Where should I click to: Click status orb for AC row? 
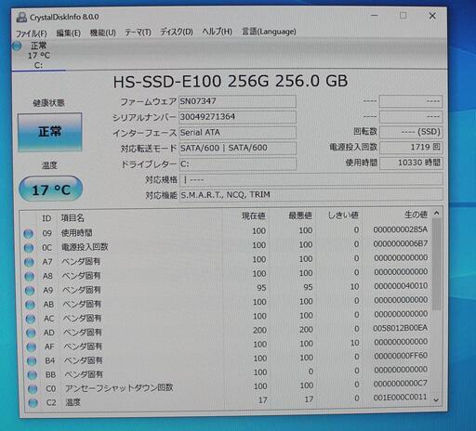[31, 319]
